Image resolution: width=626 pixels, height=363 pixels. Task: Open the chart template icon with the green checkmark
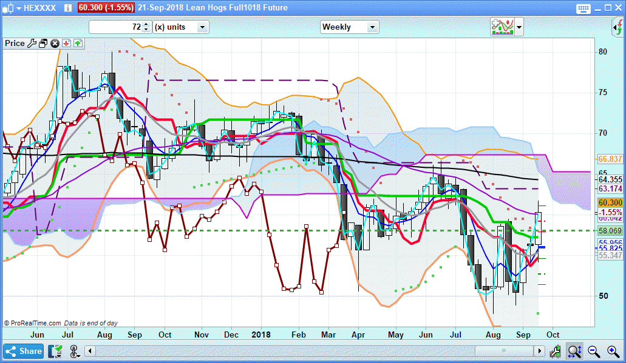[x=55, y=351]
